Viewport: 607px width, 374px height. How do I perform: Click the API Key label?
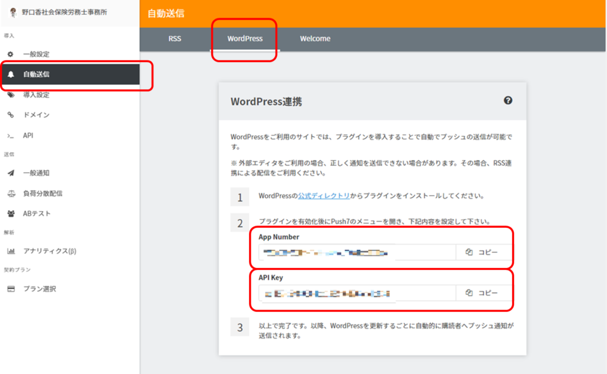tap(270, 278)
